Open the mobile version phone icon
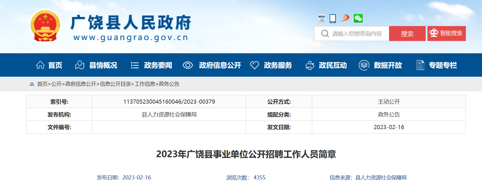This screenshot has height=185, width=482. [x=333, y=18]
